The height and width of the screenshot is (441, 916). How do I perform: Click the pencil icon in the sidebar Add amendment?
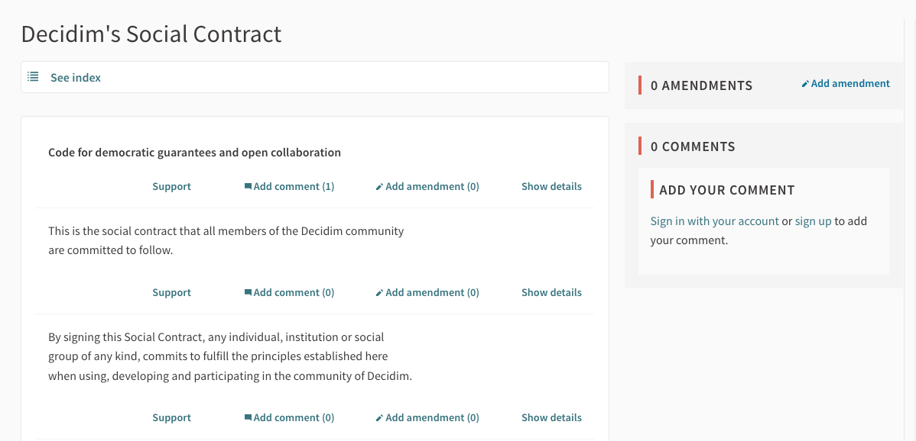click(x=805, y=82)
